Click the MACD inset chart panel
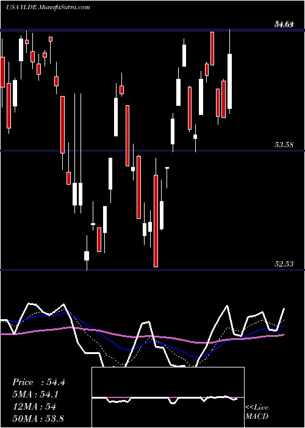The image size is (305, 428). [x=168, y=397]
